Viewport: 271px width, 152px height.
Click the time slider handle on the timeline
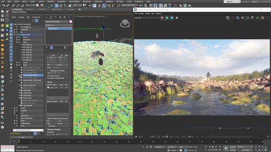click(x=19, y=141)
